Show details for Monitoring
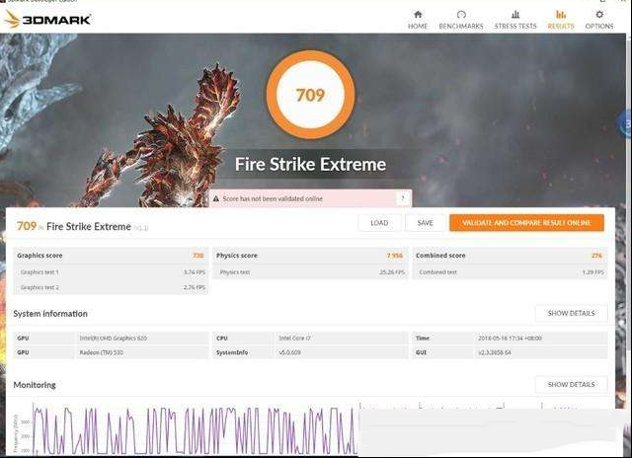 click(x=571, y=384)
